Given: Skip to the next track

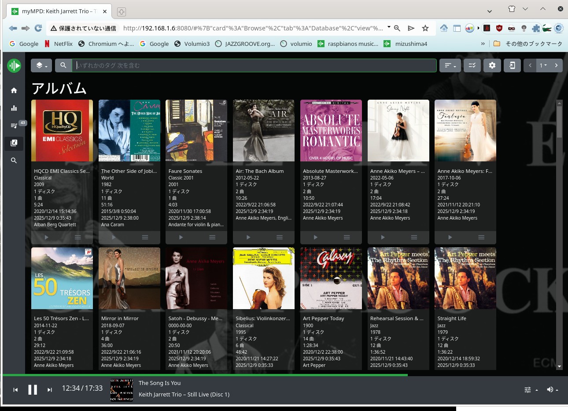Looking at the screenshot, I should click(50, 390).
